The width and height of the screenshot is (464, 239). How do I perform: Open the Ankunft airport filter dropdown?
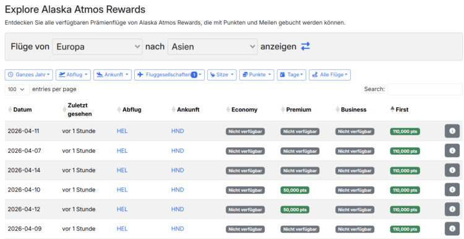point(113,75)
